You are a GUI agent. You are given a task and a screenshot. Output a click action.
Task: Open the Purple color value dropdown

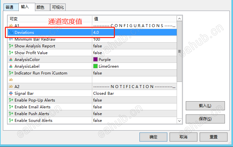[x=134, y=60]
